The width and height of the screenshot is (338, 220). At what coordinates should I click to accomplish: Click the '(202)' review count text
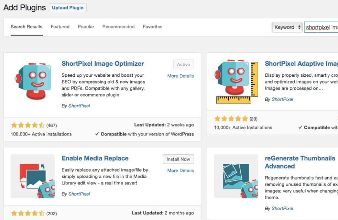pos(52,214)
